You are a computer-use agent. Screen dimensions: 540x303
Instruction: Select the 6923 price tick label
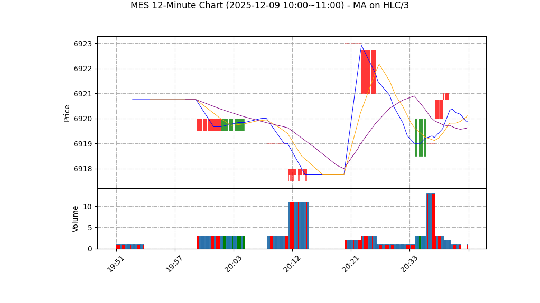pos(82,44)
